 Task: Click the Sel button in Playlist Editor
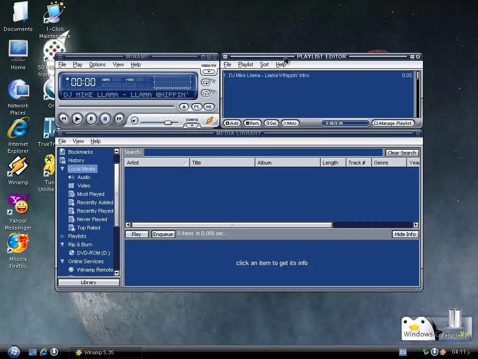[271, 123]
